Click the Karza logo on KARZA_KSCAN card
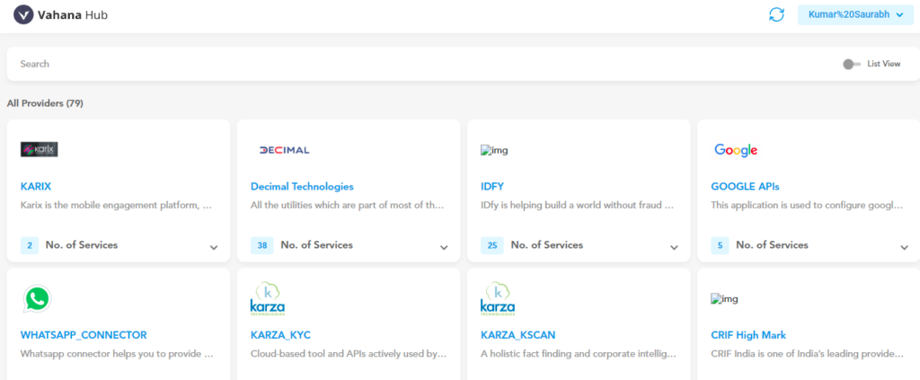Image resolution: width=920 pixels, height=380 pixels. click(x=498, y=298)
